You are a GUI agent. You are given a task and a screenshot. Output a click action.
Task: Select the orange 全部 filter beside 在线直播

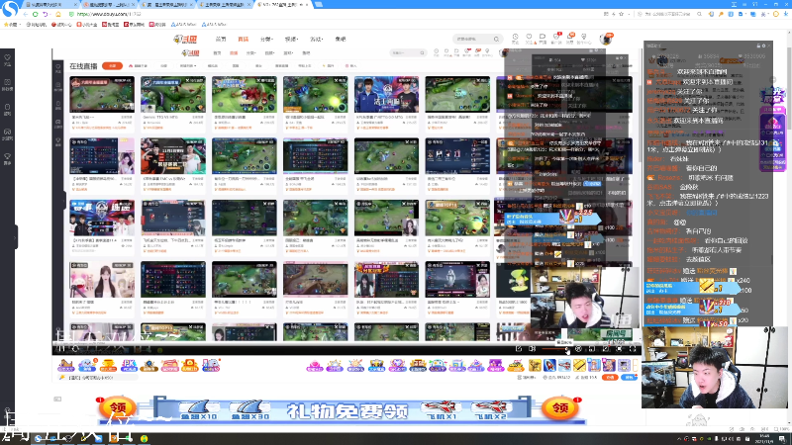tap(112, 65)
